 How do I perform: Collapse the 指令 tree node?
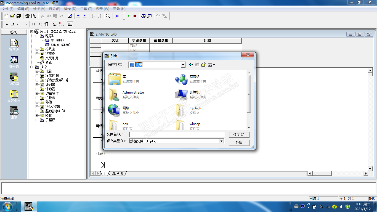32,67
